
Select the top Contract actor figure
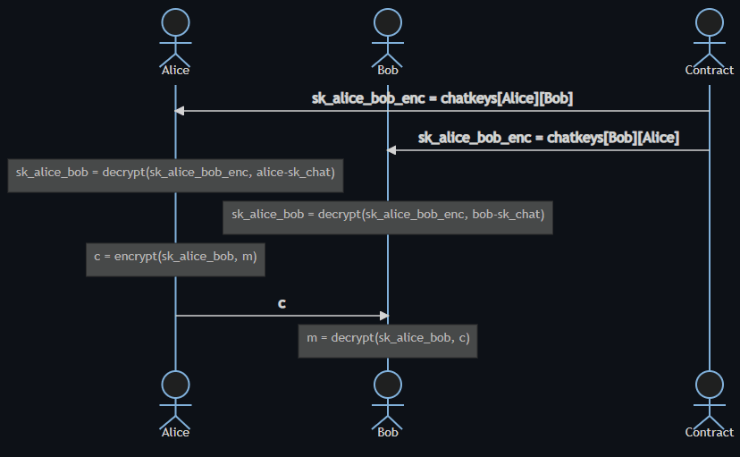[709, 34]
